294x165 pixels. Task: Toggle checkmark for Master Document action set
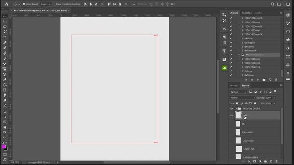[231, 55]
